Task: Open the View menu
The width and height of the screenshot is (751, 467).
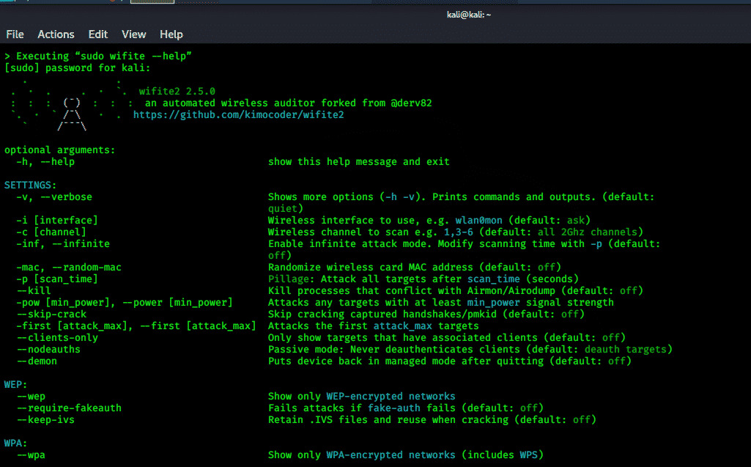Action: (133, 34)
